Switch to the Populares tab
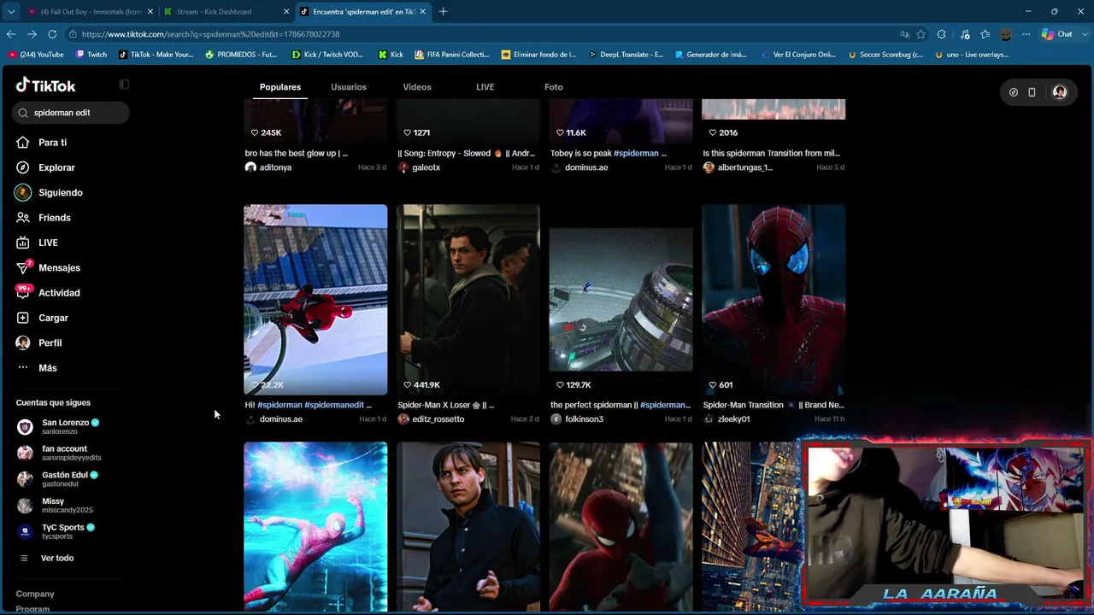Screen dimensions: 1094x615 [280, 87]
